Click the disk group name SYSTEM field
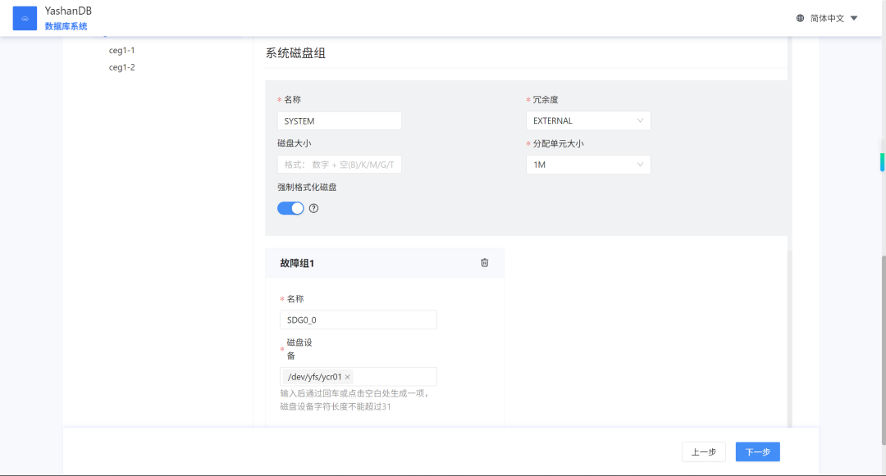The image size is (886, 476). 340,120
